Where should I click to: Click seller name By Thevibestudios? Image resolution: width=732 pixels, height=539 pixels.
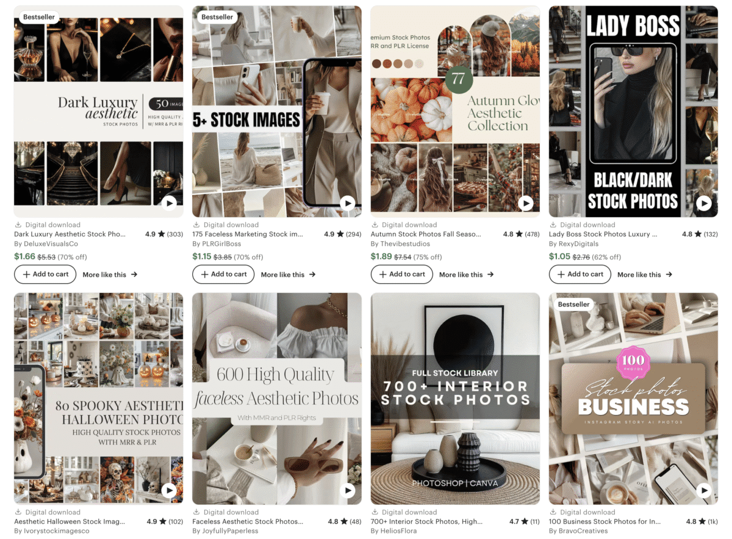(400, 244)
